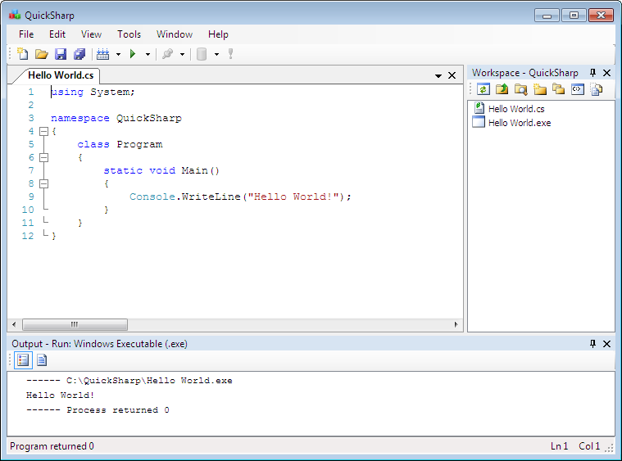Click the Ln 1 status bar indicator
622x461 pixels.
coord(560,446)
